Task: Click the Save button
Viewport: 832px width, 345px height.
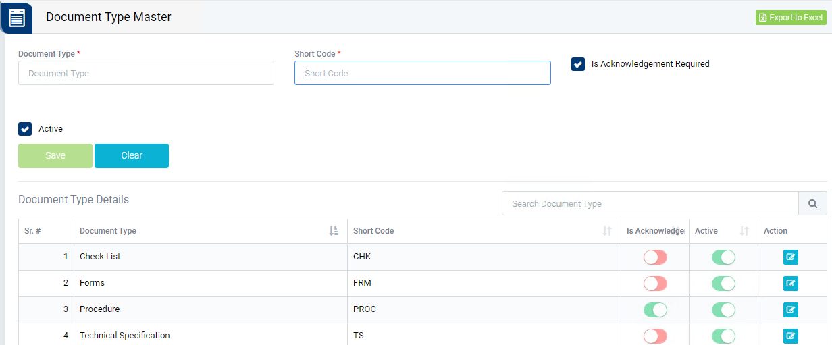Action: coord(55,156)
